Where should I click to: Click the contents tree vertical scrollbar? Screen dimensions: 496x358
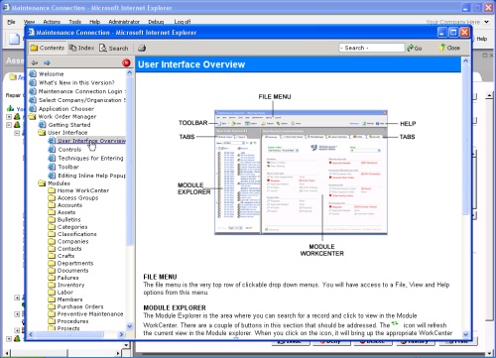(x=130, y=161)
